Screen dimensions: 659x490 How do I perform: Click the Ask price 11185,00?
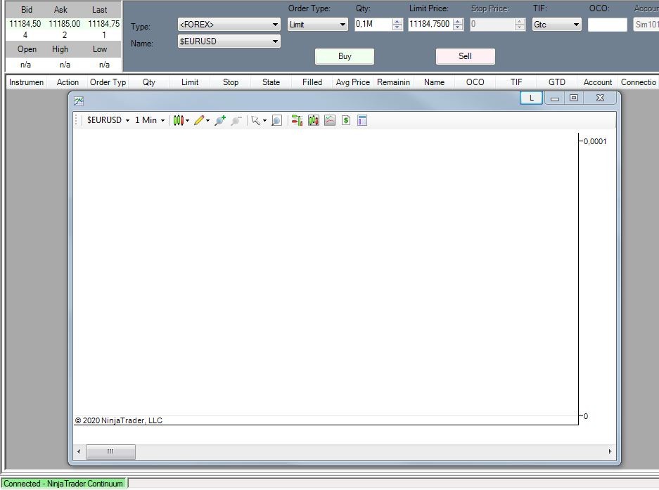pos(64,24)
